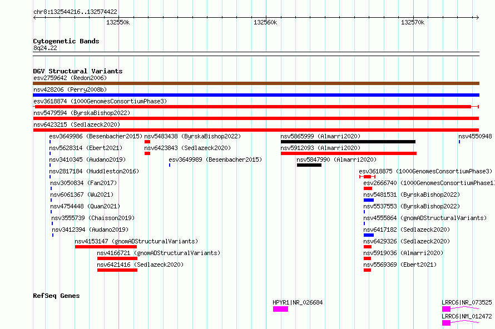Click nsv5628314 (Ebert2021) label
Image resolution: width=495 pixels, height=329 pixels.
(86, 148)
